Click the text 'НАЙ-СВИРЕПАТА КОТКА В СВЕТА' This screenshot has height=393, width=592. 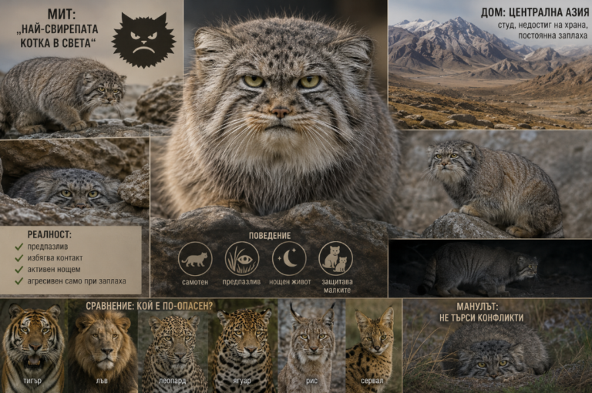(x=57, y=36)
